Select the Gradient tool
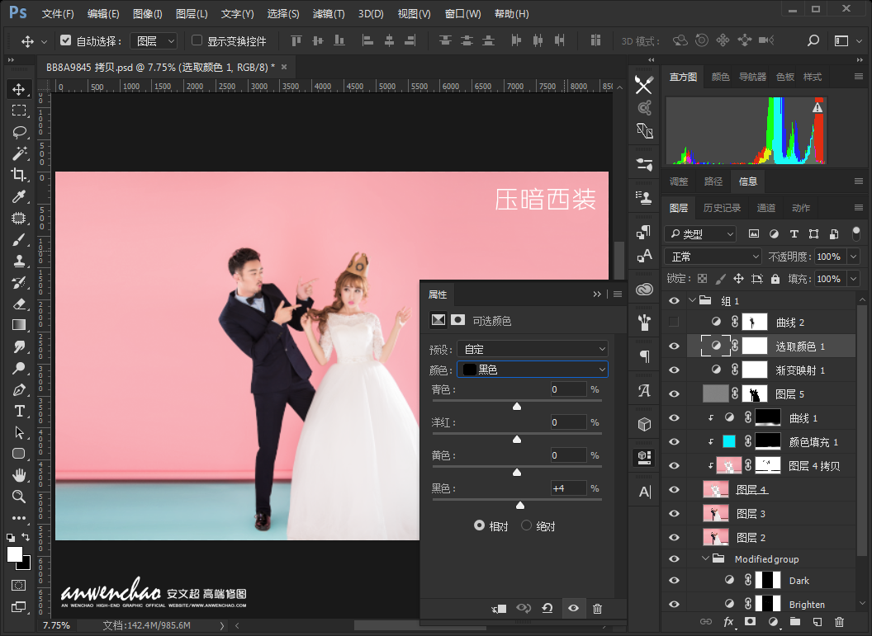872x636 pixels. tap(19, 325)
